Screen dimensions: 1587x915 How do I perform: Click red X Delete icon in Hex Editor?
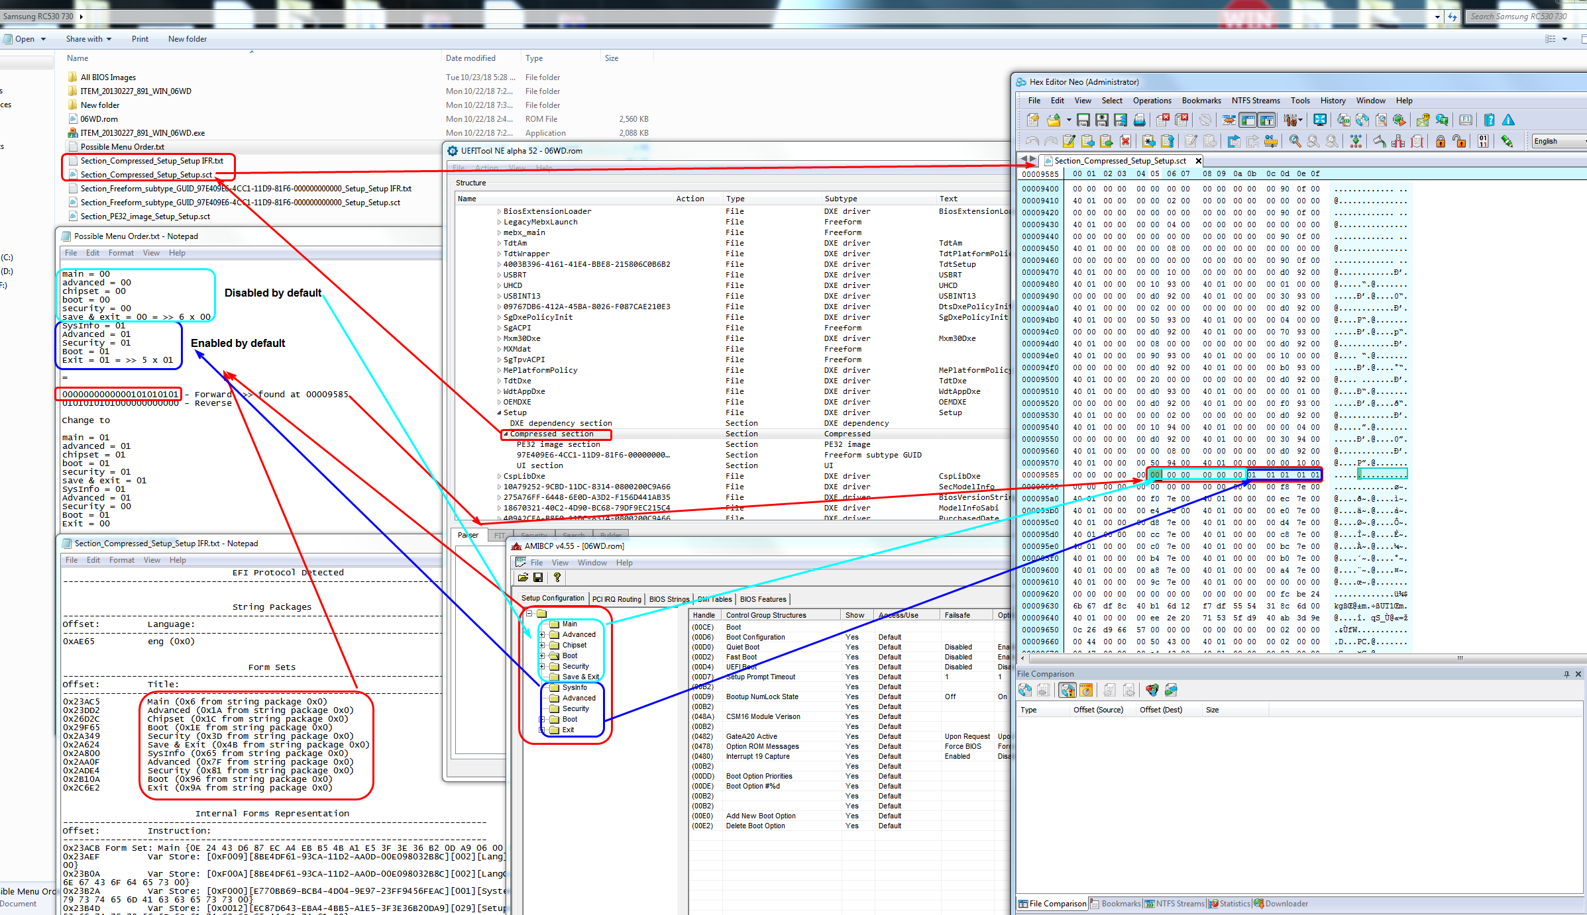tap(1125, 141)
